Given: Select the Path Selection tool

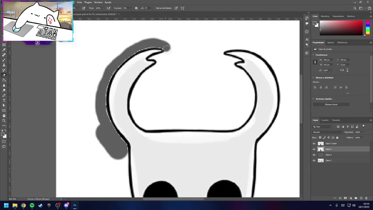Looking at the screenshot, I should click(x=4, y=105).
